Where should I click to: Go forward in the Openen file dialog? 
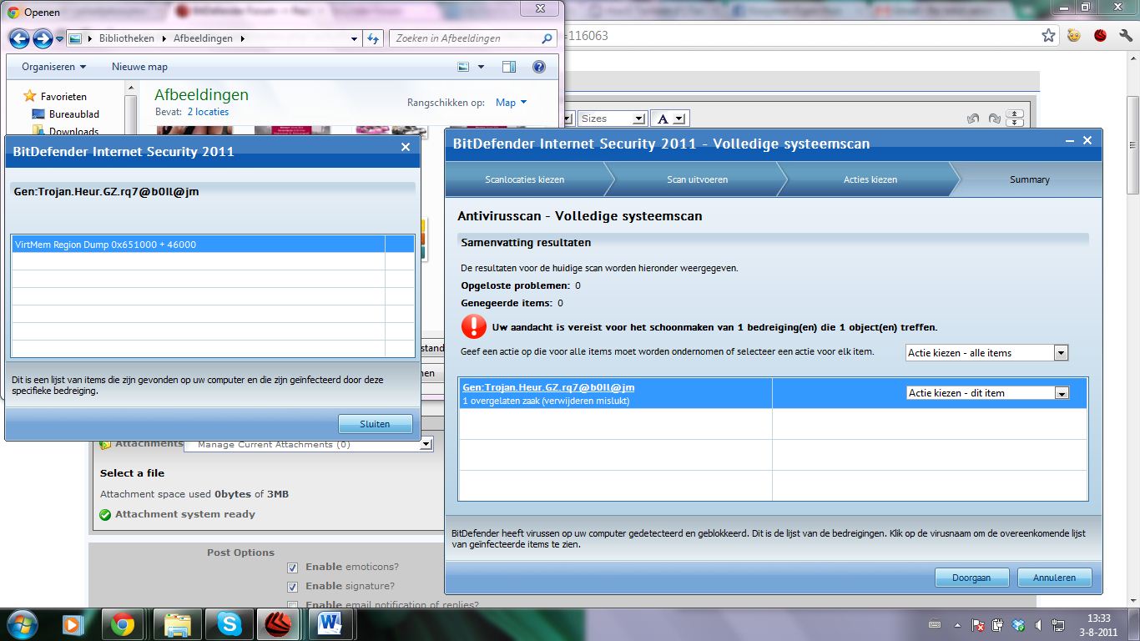43,38
